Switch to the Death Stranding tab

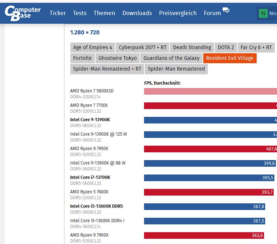coord(192,47)
